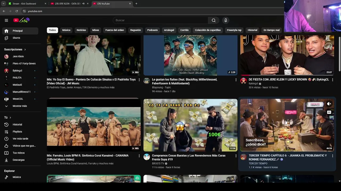Open the YouTube hamburger guide menu

6,20
